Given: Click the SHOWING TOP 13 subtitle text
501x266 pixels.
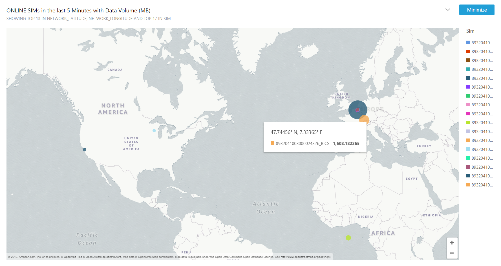Looking at the screenshot, I should (89, 19).
